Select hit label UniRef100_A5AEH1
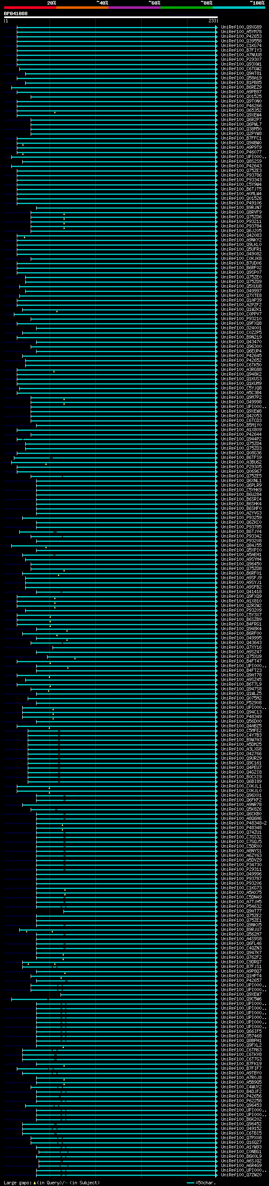Image resolution: width=269 pixels, height=1186 pixels. [241, 555]
